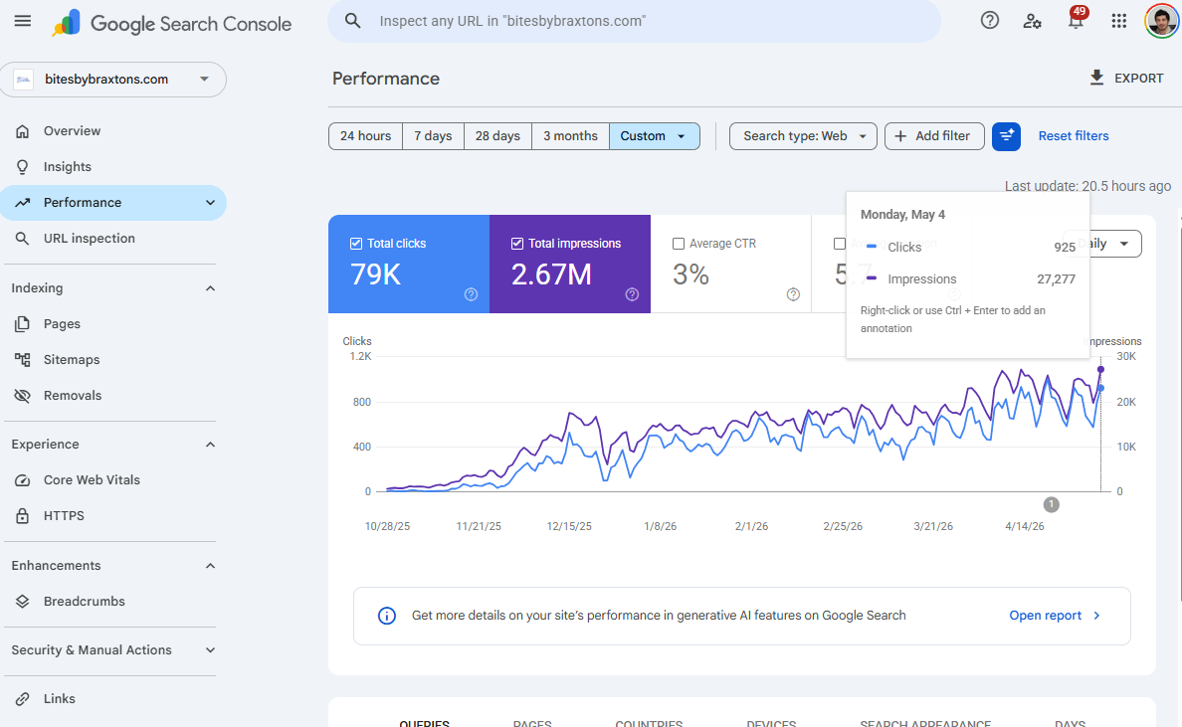
Task: Click the Inspect any URL search field
Action: click(x=634, y=21)
